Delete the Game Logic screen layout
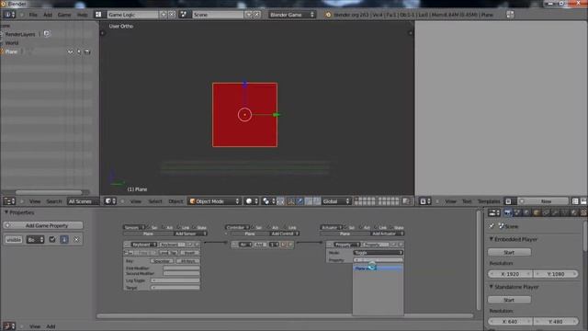The width and height of the screenshot is (588, 331). point(172,15)
